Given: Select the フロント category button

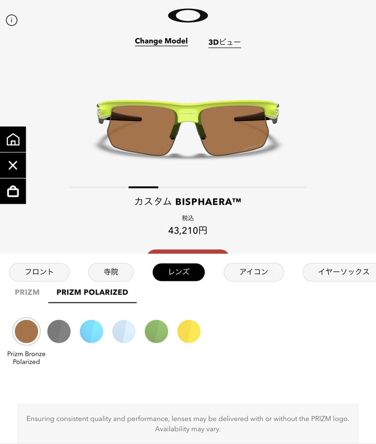Looking at the screenshot, I should pos(39,272).
